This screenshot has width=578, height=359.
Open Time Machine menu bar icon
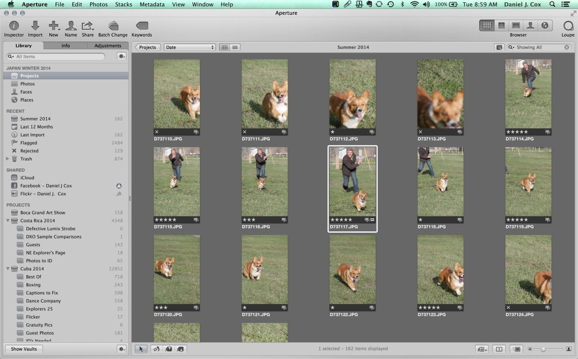click(390, 4)
